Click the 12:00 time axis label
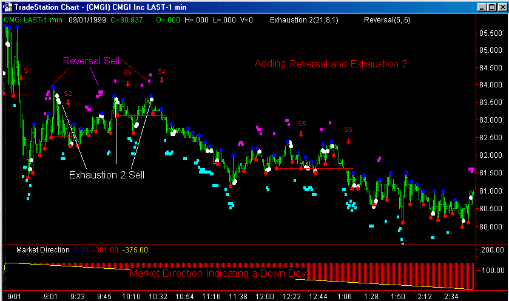This screenshot has width=509, height=301. coord(265,297)
